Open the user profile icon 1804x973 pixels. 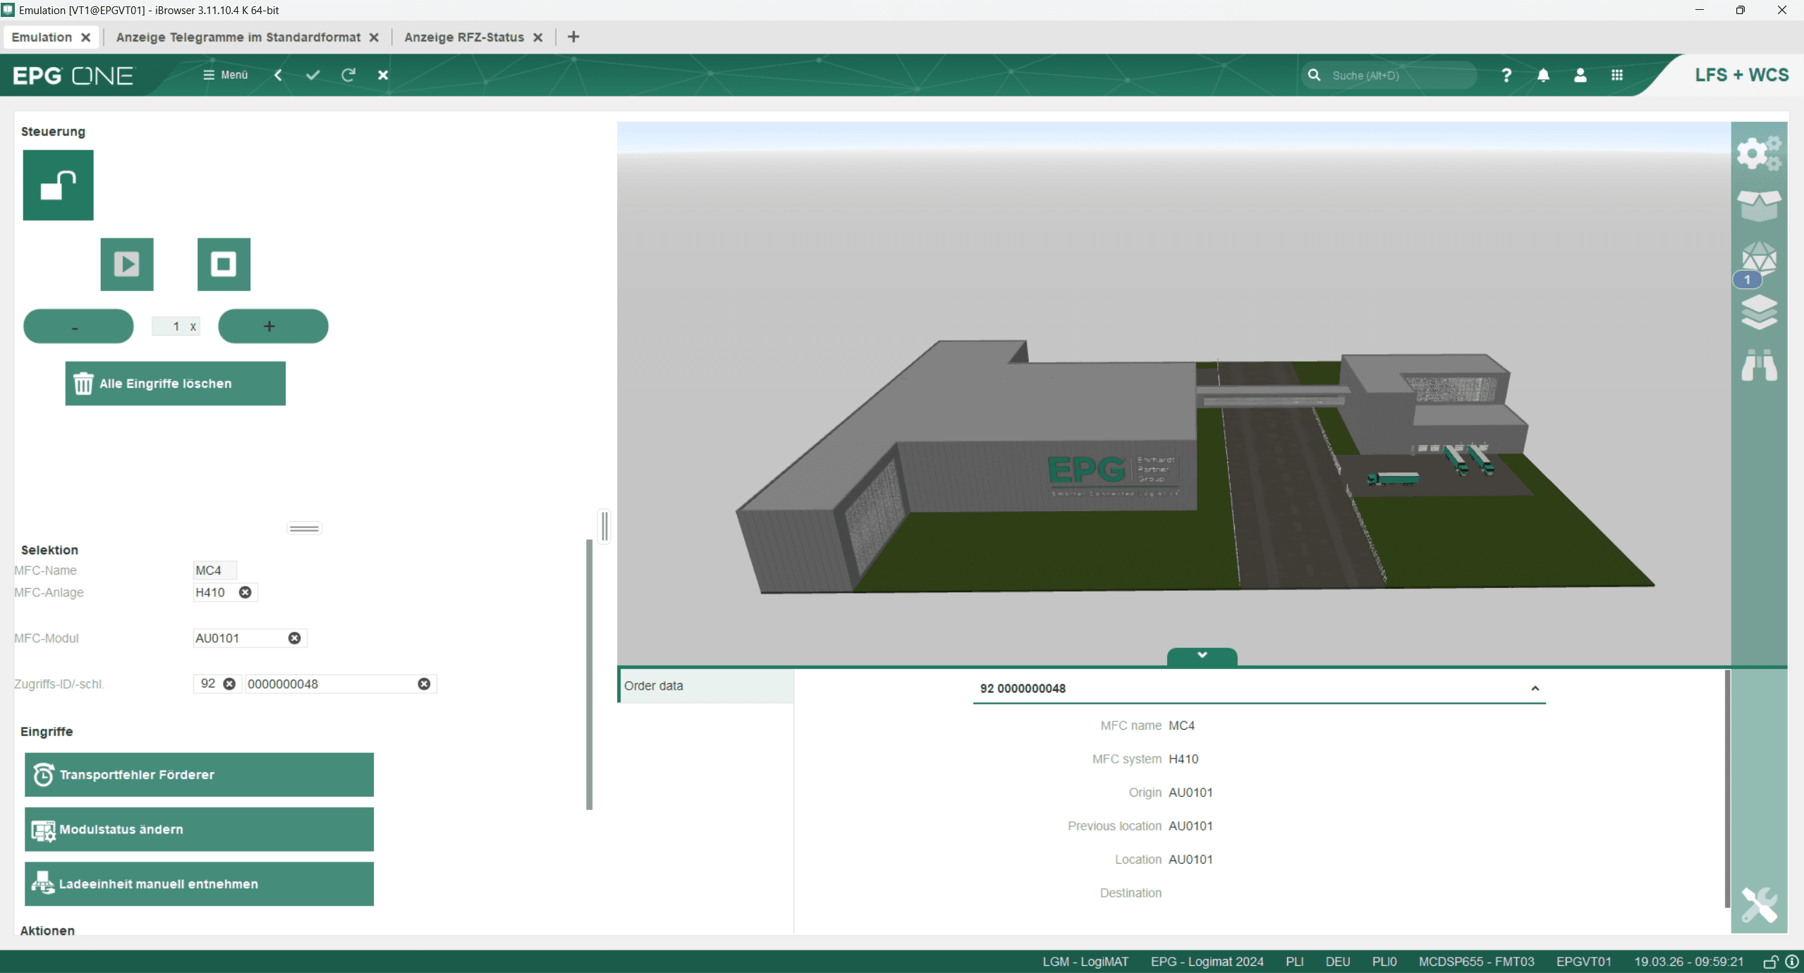pos(1580,75)
